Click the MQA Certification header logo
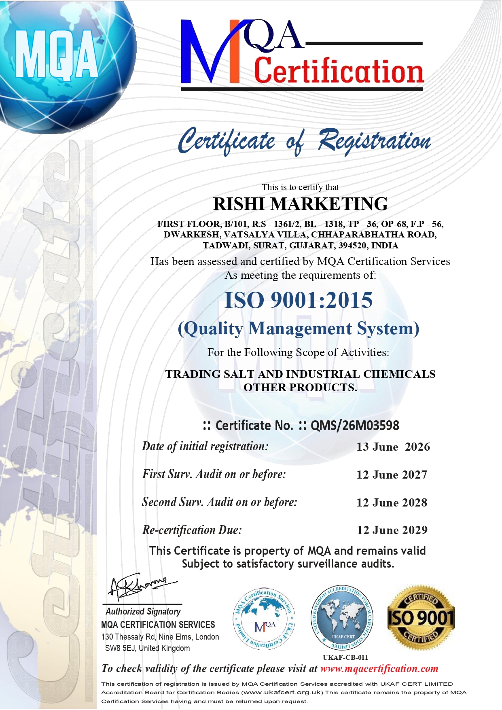 click(302, 55)
